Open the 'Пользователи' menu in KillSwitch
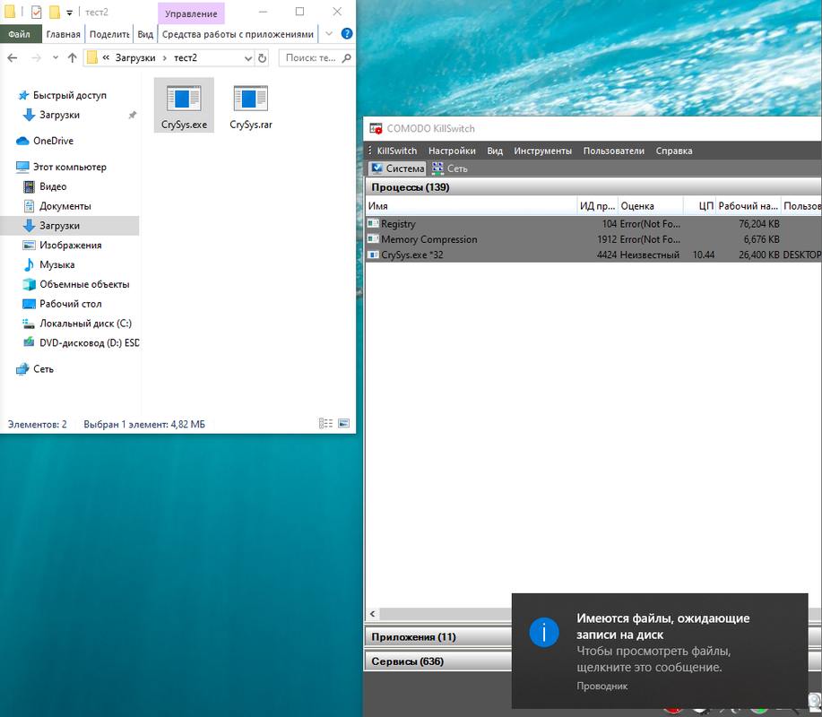Viewport: 822px width, 717px height. pos(613,151)
